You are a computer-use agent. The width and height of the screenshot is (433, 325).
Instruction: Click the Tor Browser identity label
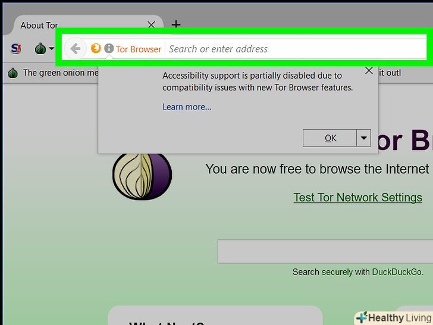pyautogui.click(x=139, y=49)
